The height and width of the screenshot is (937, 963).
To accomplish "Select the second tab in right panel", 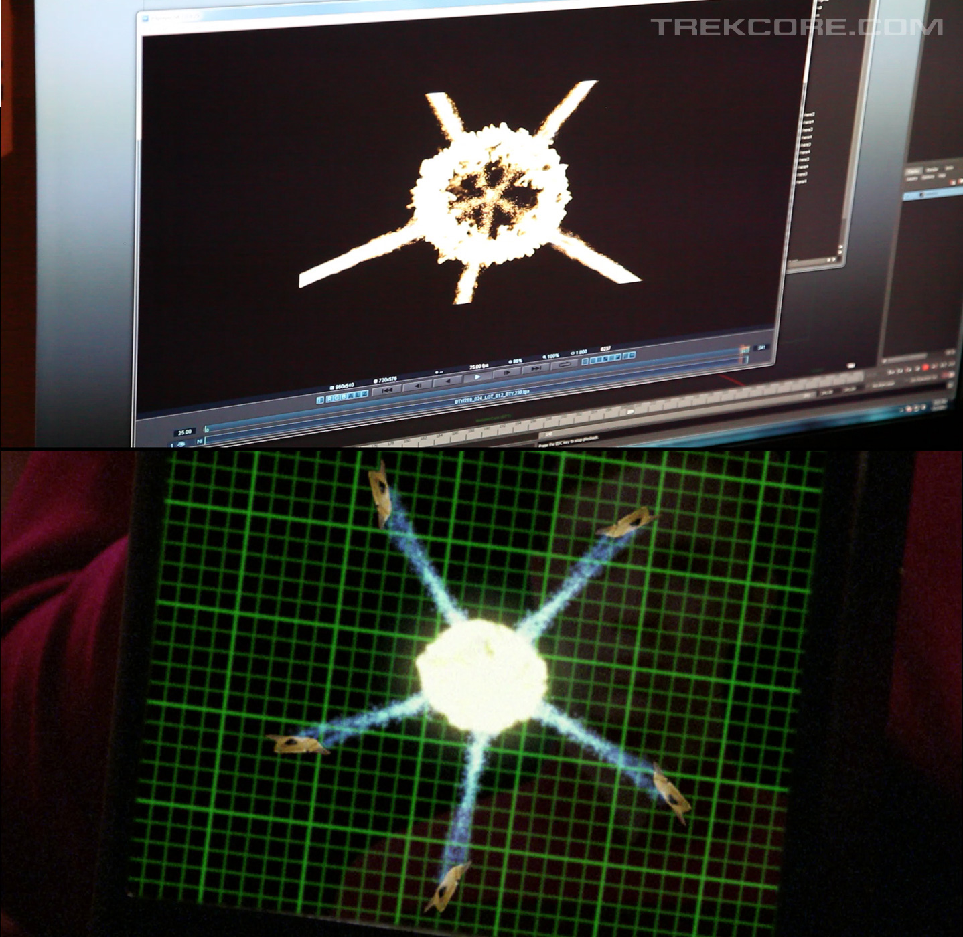I will point(932,170).
